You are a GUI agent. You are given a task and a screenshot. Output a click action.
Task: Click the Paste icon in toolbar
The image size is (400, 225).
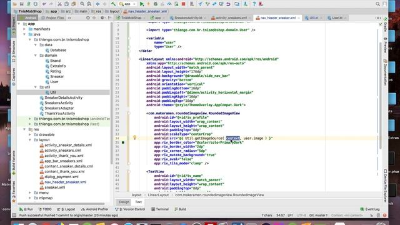pos(74,4)
